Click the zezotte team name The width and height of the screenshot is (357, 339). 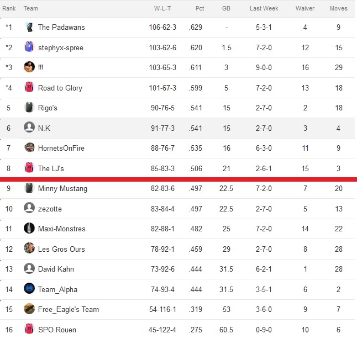click(50, 209)
